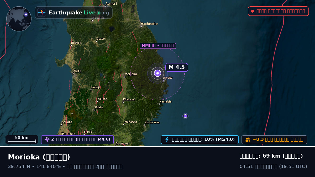Click the 50 km scale bar
This screenshot has width=315, height=177.
[x=22, y=140]
